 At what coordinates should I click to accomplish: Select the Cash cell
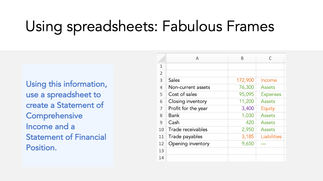pos(197,123)
